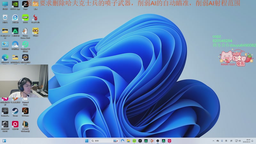The image size is (256, 144).
Task: Open the green triangle accelerator desktop shortcut
Action: point(15,32)
